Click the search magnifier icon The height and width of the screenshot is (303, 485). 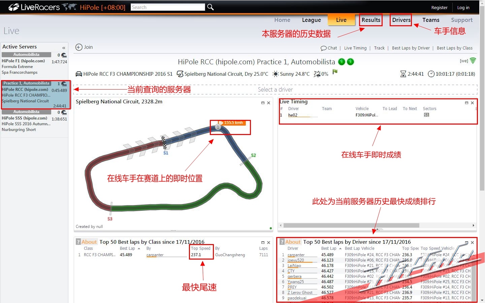click(211, 7)
